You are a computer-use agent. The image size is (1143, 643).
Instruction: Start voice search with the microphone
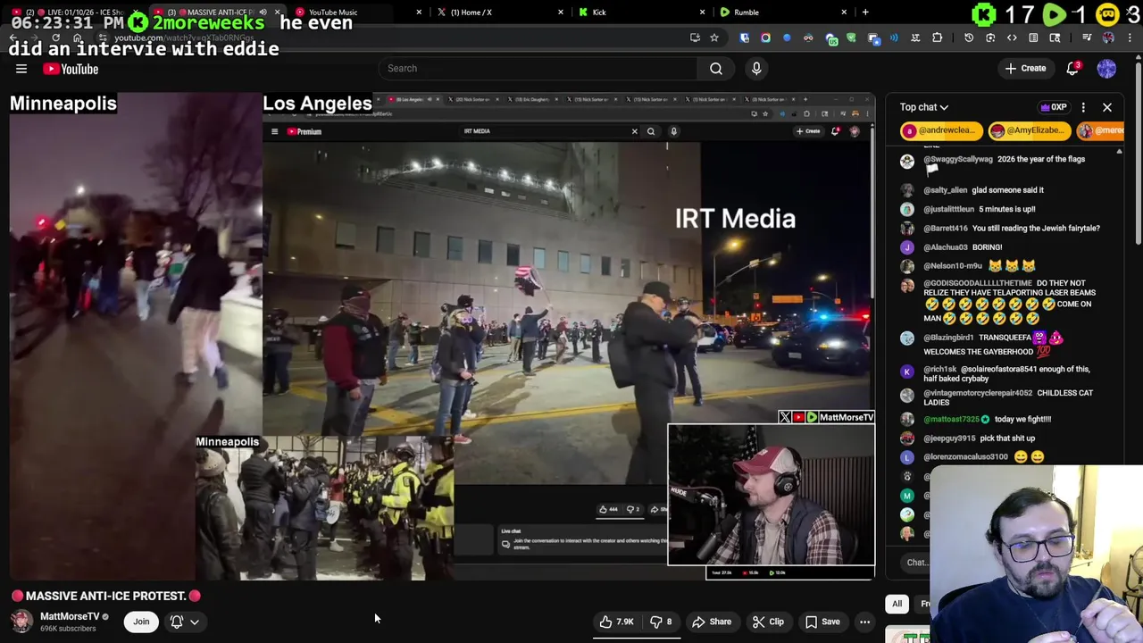coord(756,69)
